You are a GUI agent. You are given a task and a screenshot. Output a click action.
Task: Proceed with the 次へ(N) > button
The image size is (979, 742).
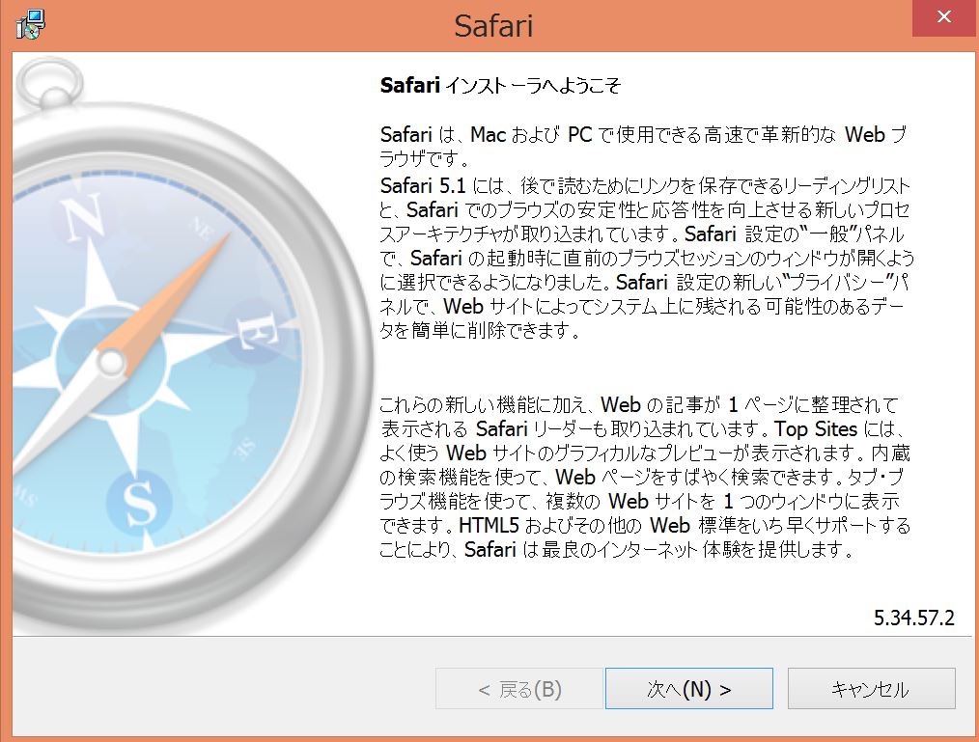pos(688,689)
